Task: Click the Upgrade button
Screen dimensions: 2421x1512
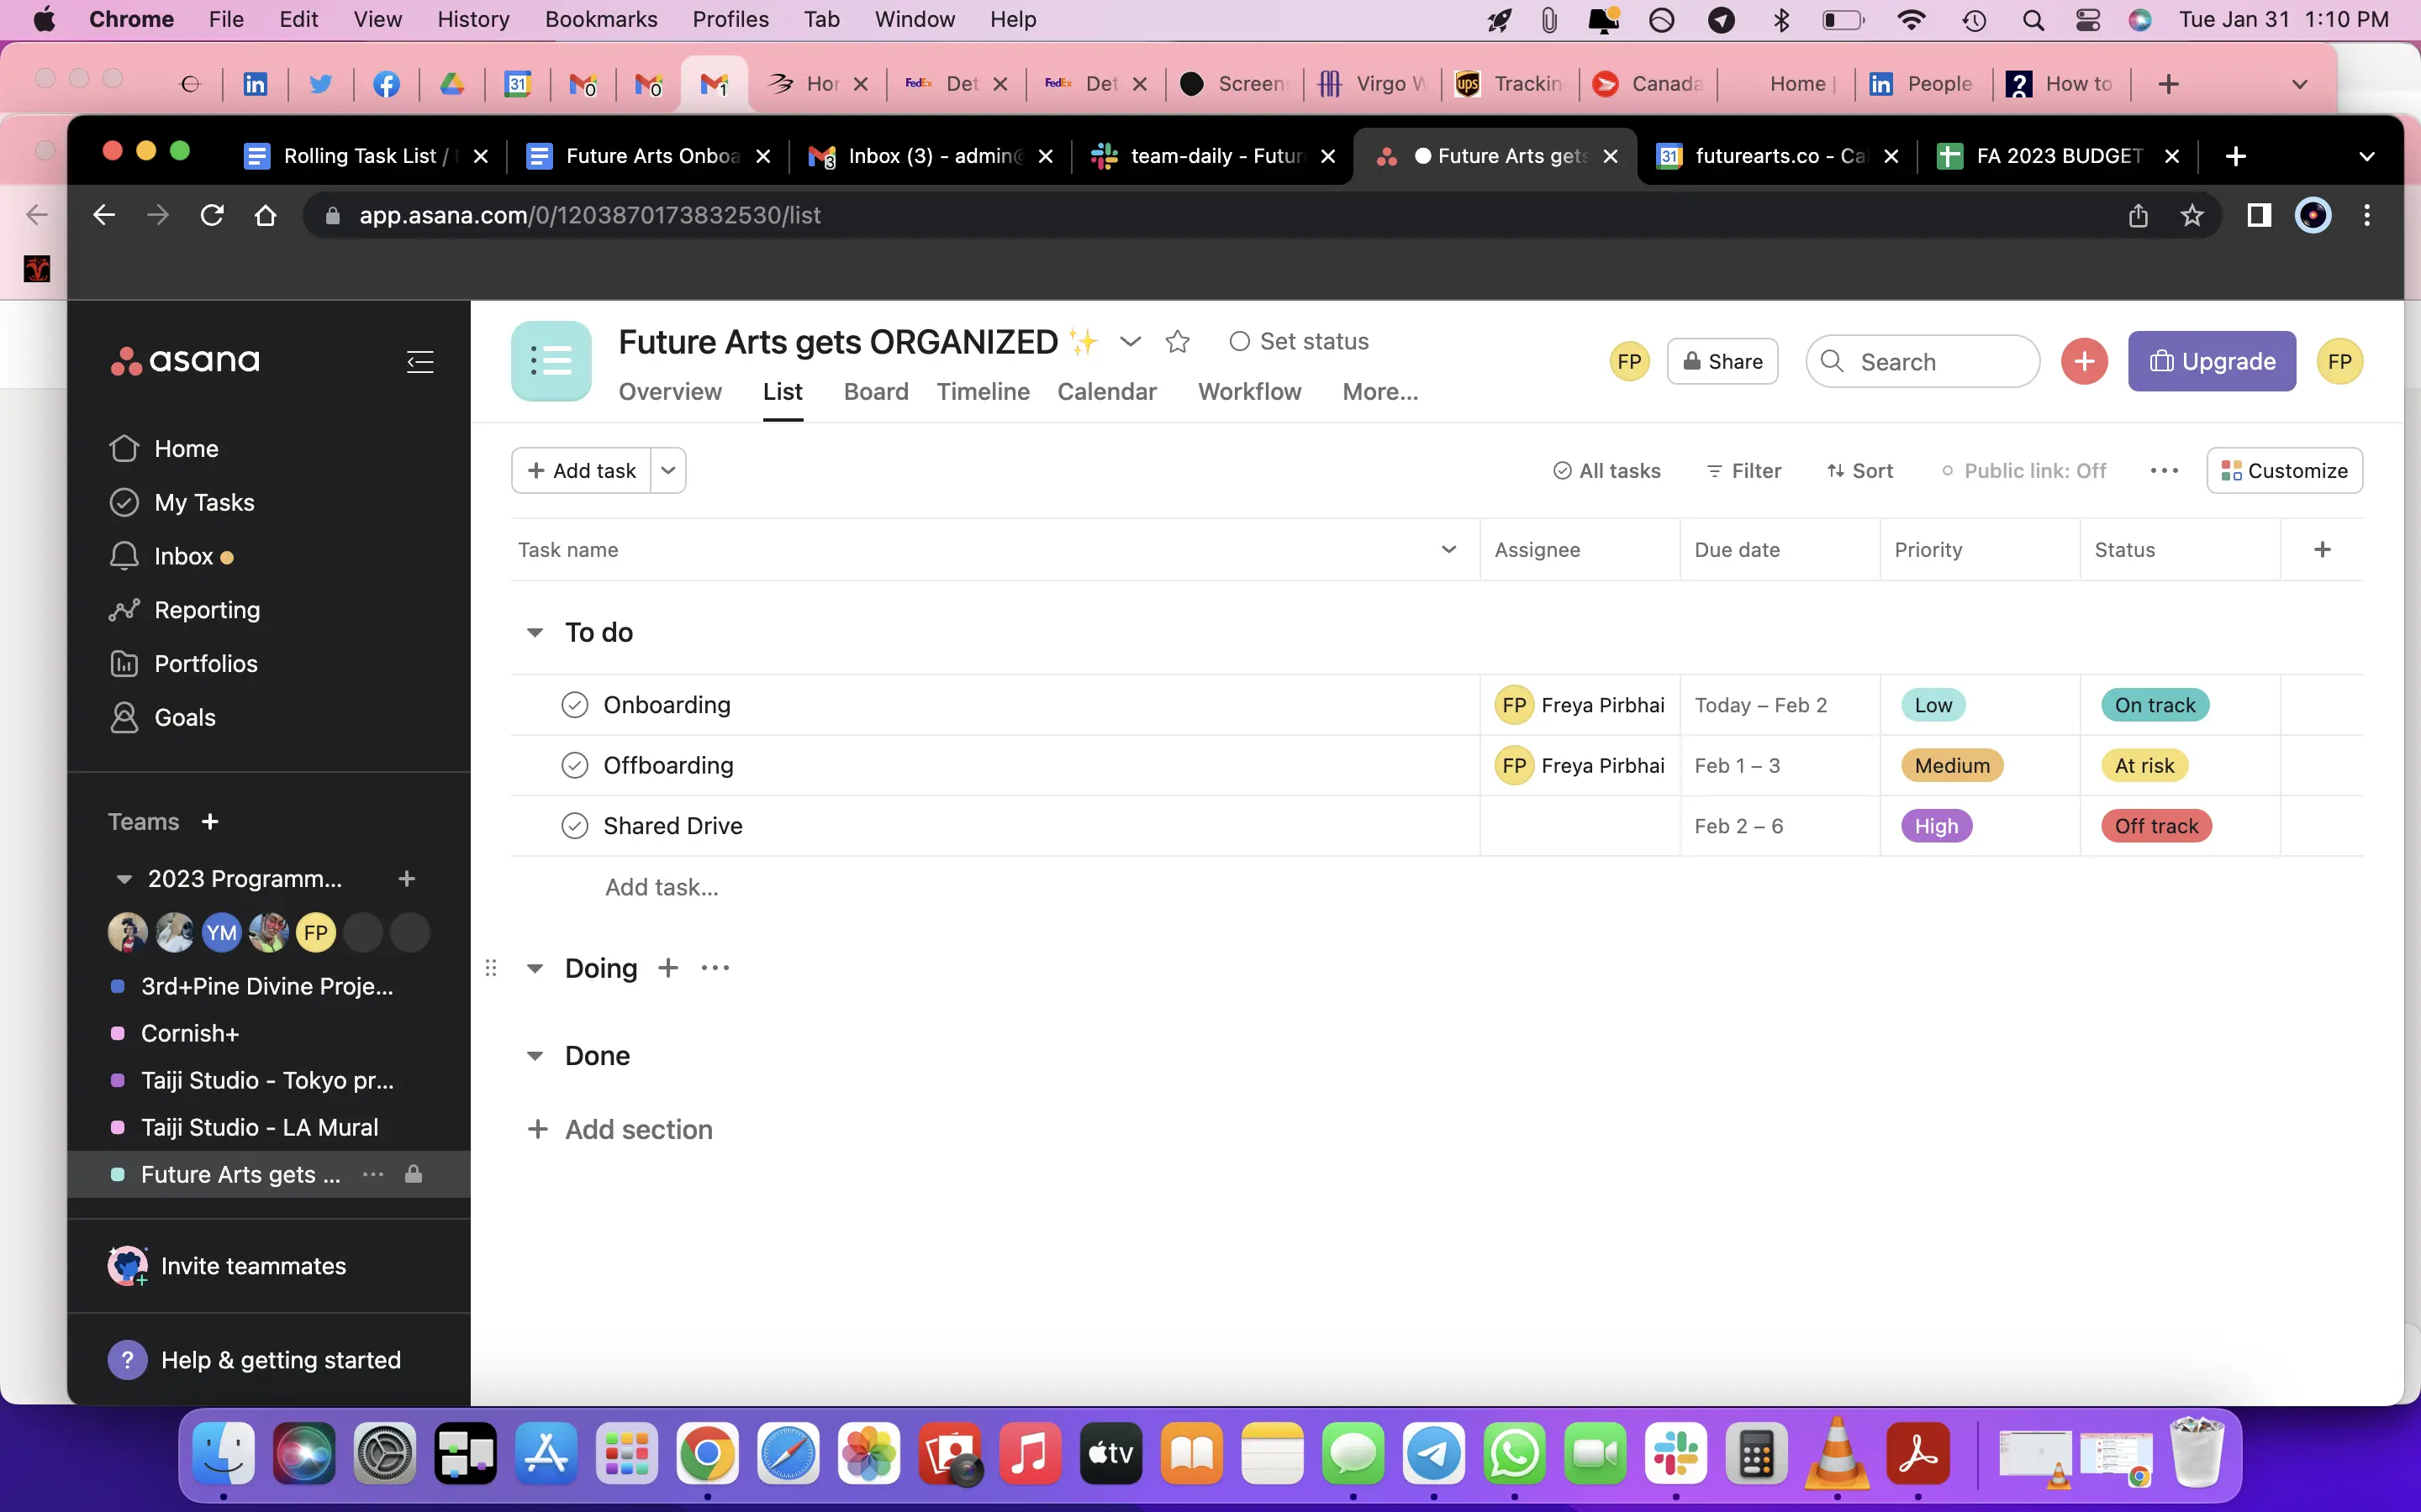Action: [x=2211, y=361]
